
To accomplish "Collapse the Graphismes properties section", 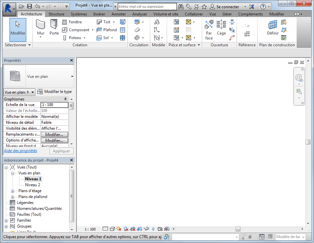I will (x=65, y=99).
